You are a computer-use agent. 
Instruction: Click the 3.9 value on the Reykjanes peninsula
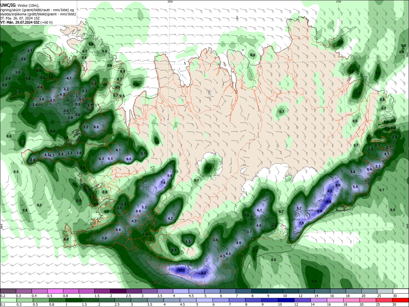coord(104,238)
